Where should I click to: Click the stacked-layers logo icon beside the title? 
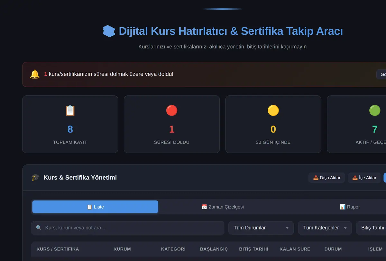point(109,31)
